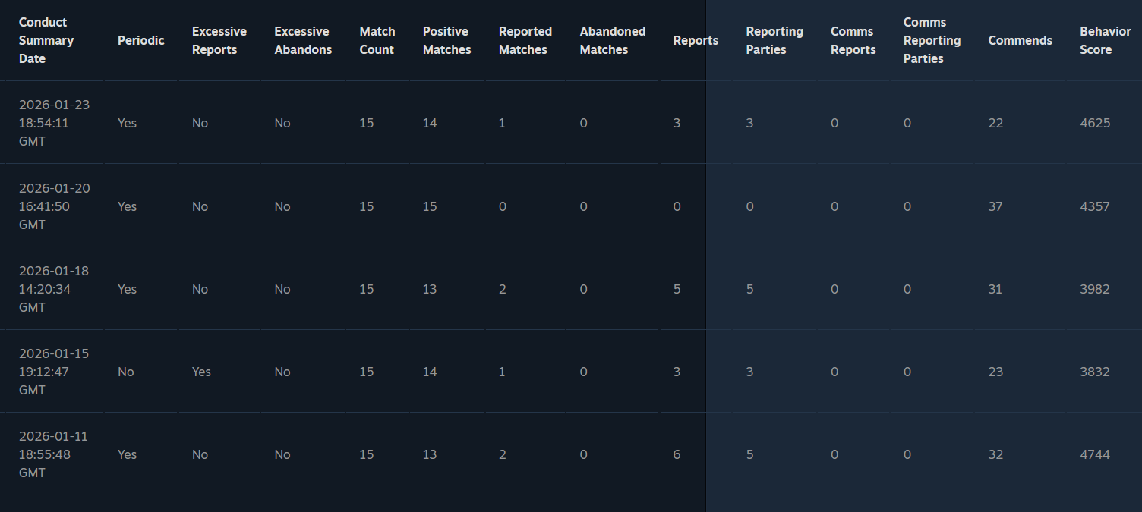Click Periodic 'Yes' in the 2026-01-11 row
The width and height of the screenshot is (1142, 512).
[x=128, y=454]
